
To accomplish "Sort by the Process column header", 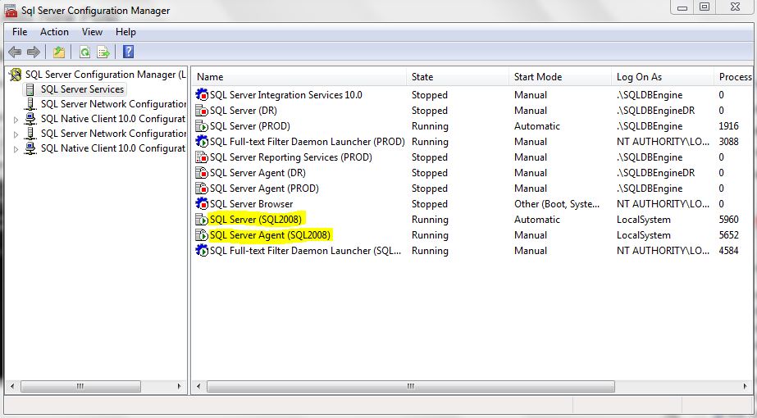I will point(735,77).
